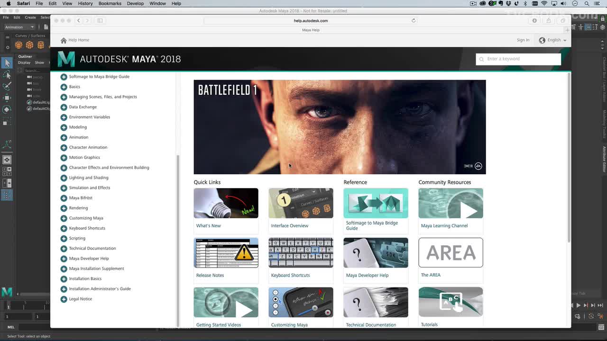
Task: Click the Sign In link
Action: pyautogui.click(x=523, y=40)
